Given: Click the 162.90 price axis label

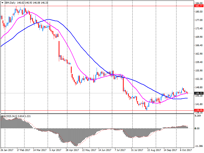Looking at the screenshot, I should (199, 54).
